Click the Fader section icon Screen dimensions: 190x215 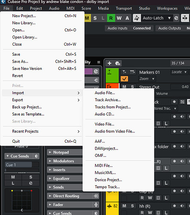point(96,205)
